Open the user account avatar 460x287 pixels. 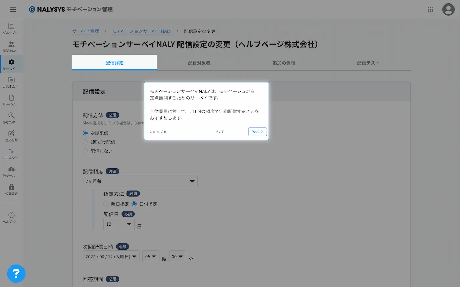[448, 10]
